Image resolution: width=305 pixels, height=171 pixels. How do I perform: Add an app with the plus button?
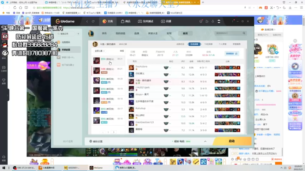click(78, 34)
